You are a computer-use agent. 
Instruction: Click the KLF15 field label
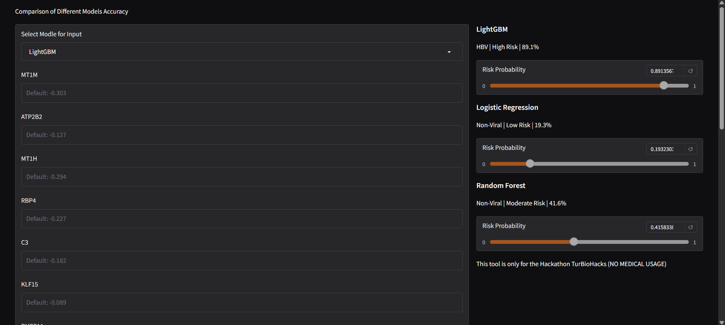29,284
